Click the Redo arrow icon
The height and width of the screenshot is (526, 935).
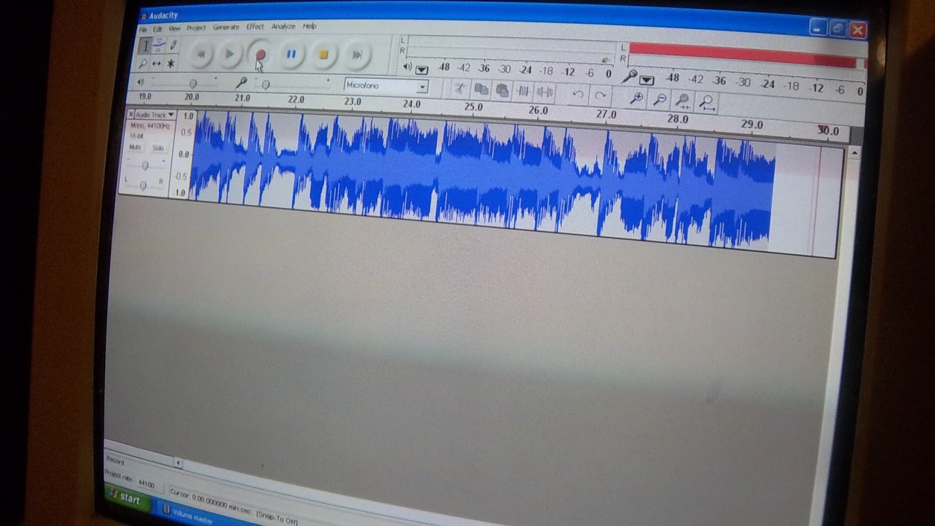tap(600, 95)
